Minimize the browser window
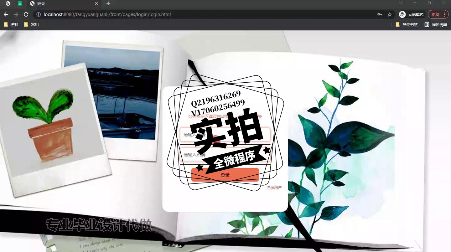The image size is (451, 252). [415, 3]
